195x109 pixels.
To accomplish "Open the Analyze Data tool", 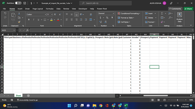I will point(179,17).
